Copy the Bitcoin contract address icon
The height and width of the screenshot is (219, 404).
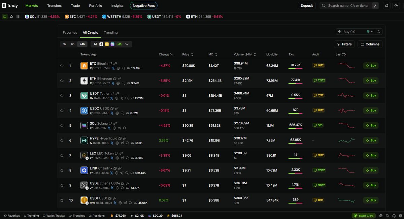(111, 63)
